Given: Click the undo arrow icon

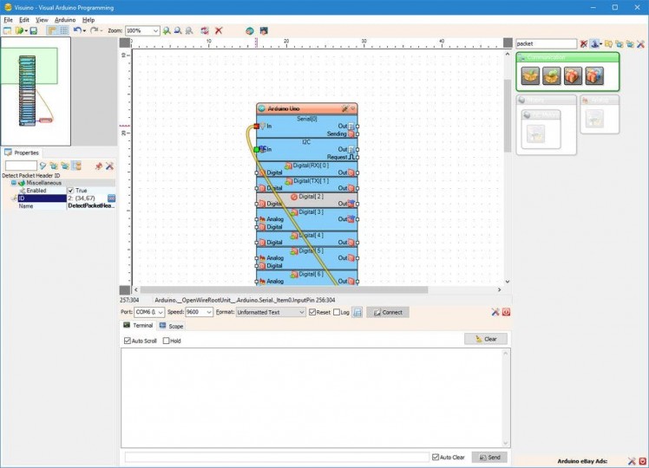Looking at the screenshot, I should pyautogui.click(x=77, y=30).
